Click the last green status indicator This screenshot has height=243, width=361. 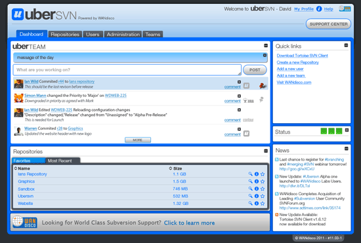click(339, 131)
